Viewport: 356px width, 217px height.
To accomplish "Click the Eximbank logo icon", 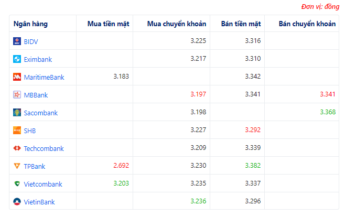I will point(17,59).
